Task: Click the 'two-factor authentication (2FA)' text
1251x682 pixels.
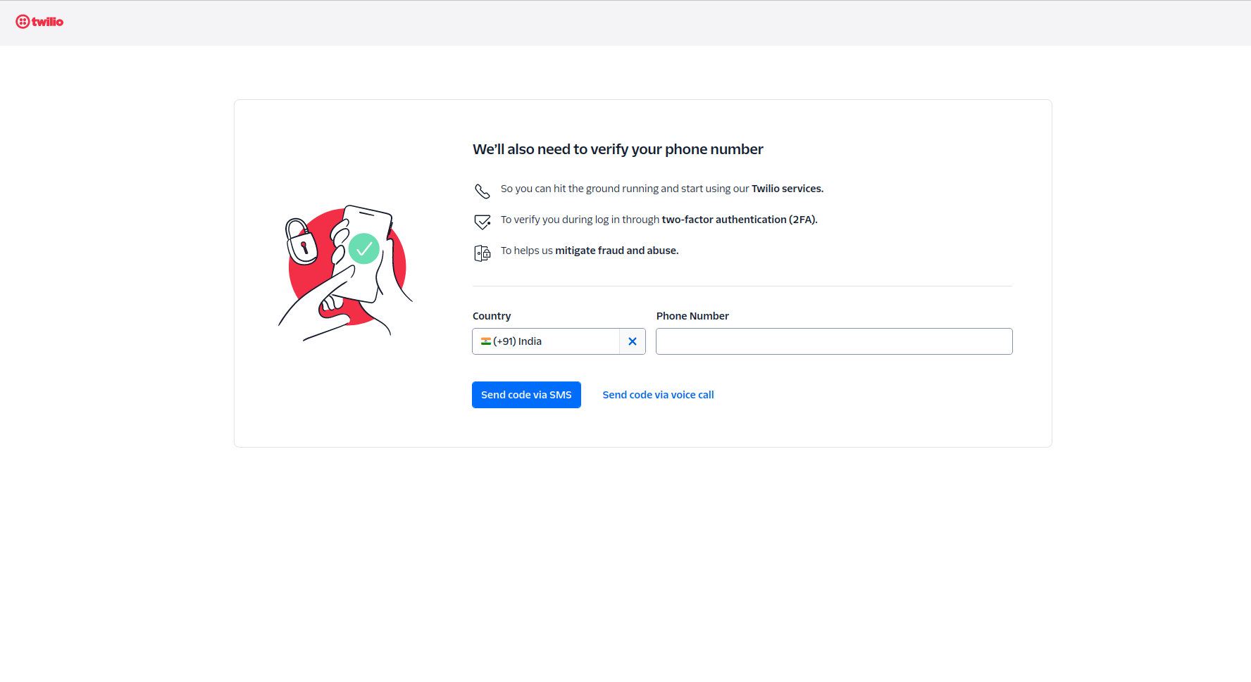Action: (739, 220)
